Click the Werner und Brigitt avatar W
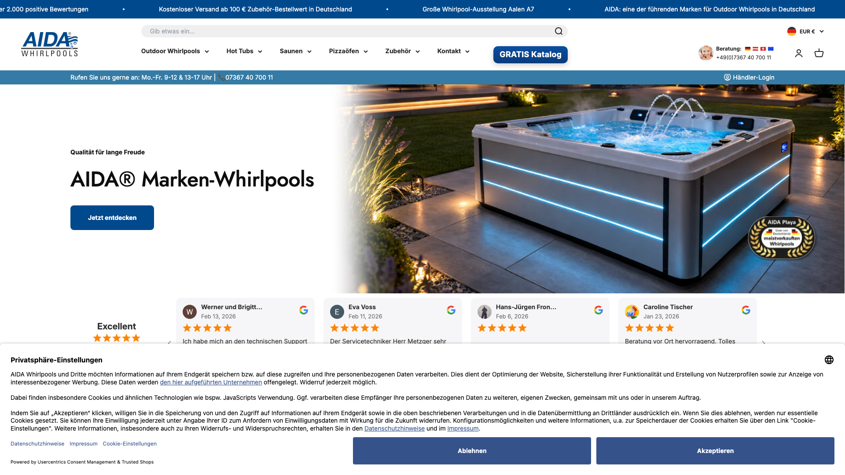This screenshot has height=475, width=845. (190, 312)
